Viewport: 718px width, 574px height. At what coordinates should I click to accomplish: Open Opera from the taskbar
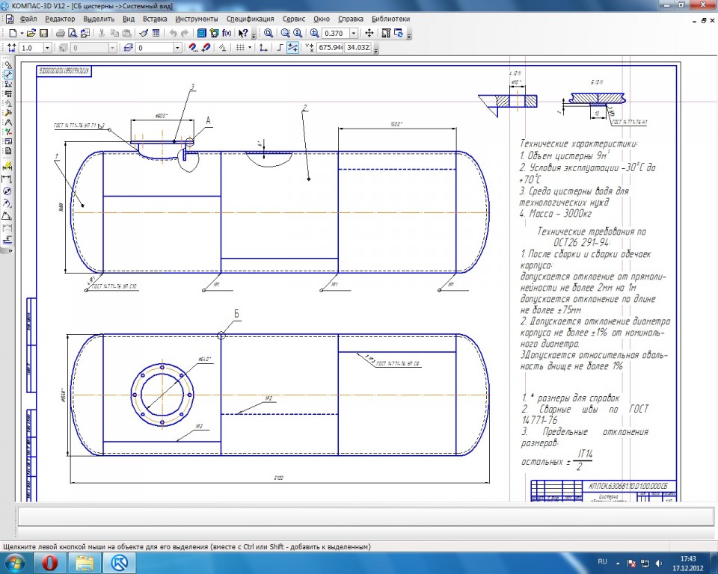49,562
